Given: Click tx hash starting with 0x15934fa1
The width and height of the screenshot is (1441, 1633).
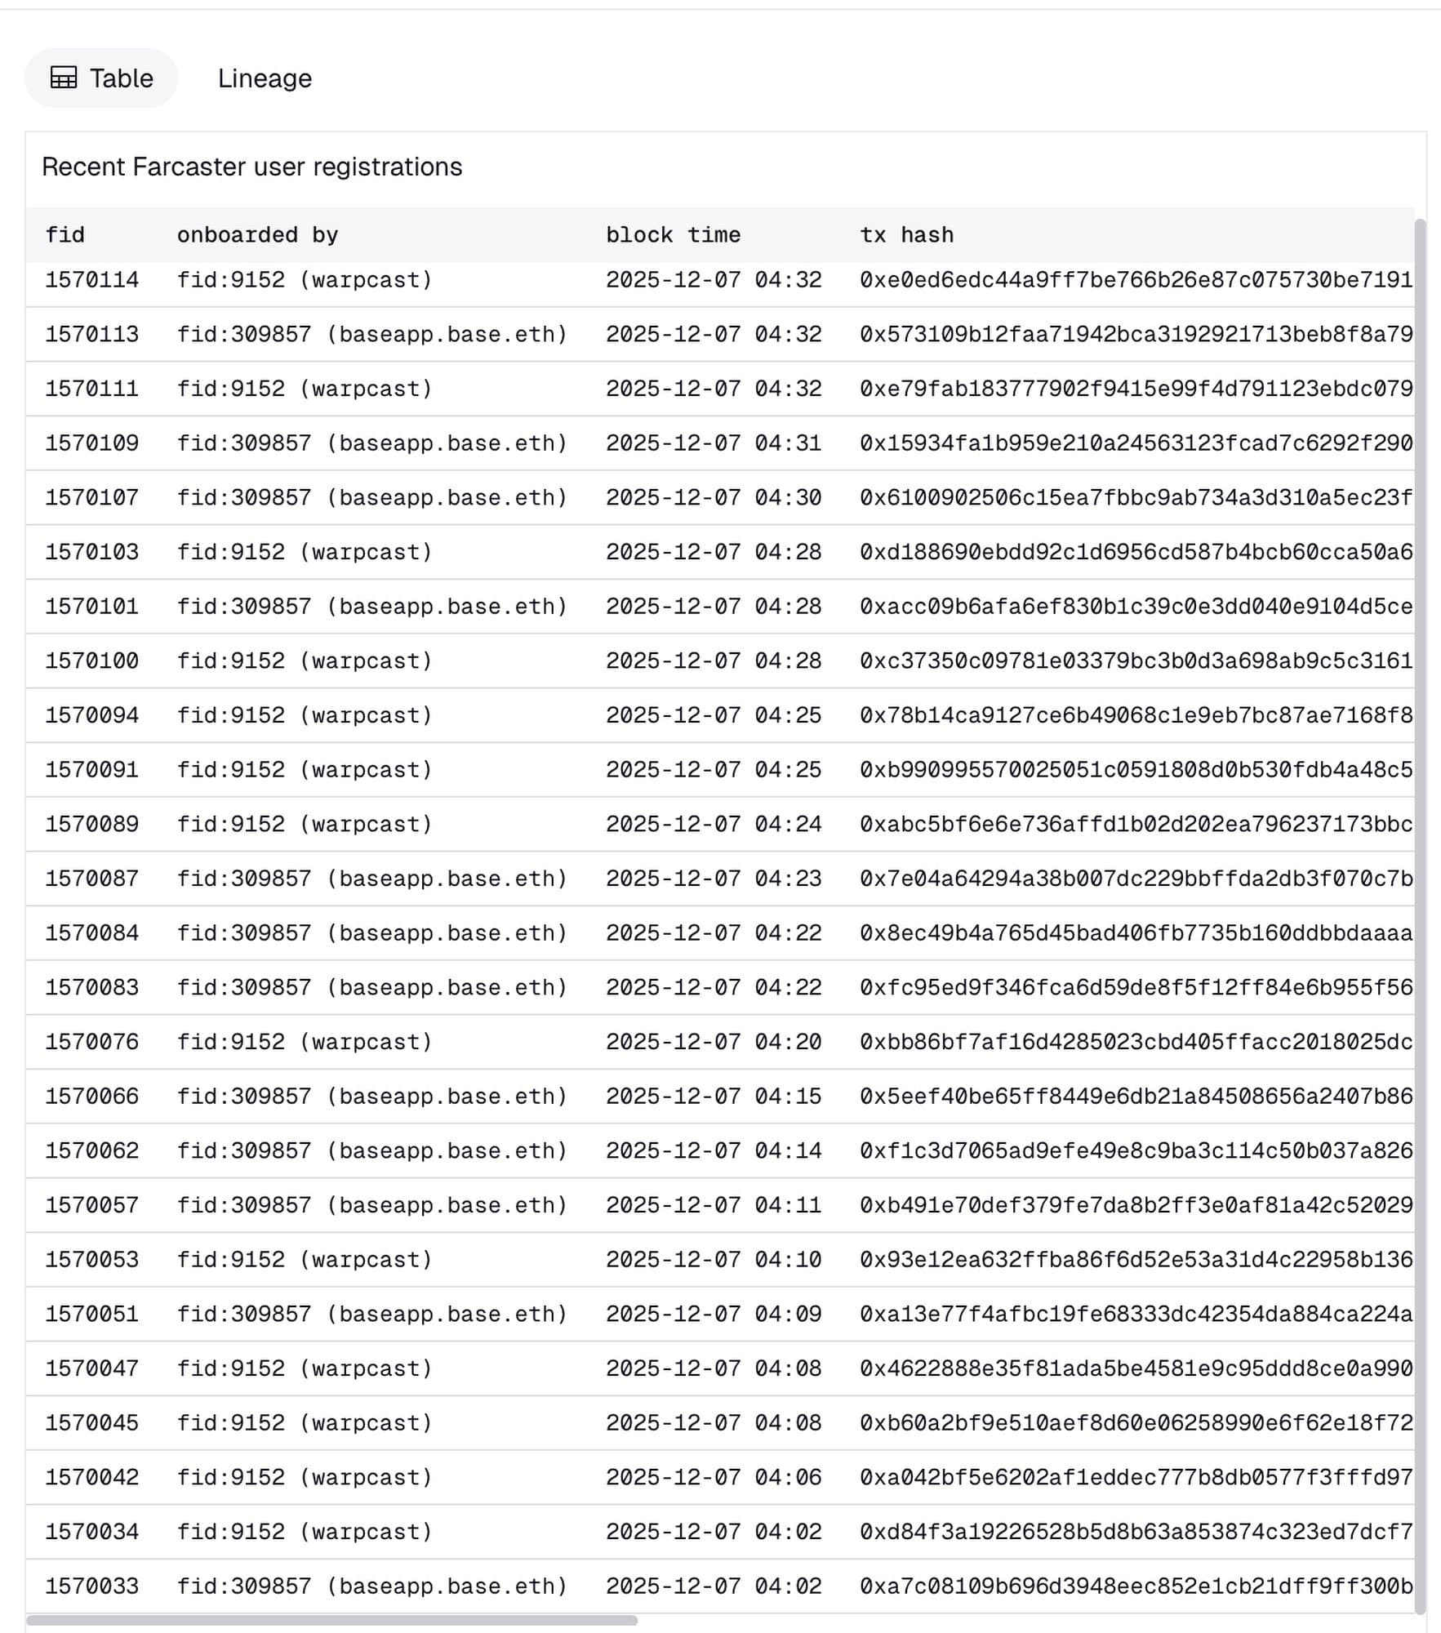Looking at the screenshot, I should [x=1135, y=443].
